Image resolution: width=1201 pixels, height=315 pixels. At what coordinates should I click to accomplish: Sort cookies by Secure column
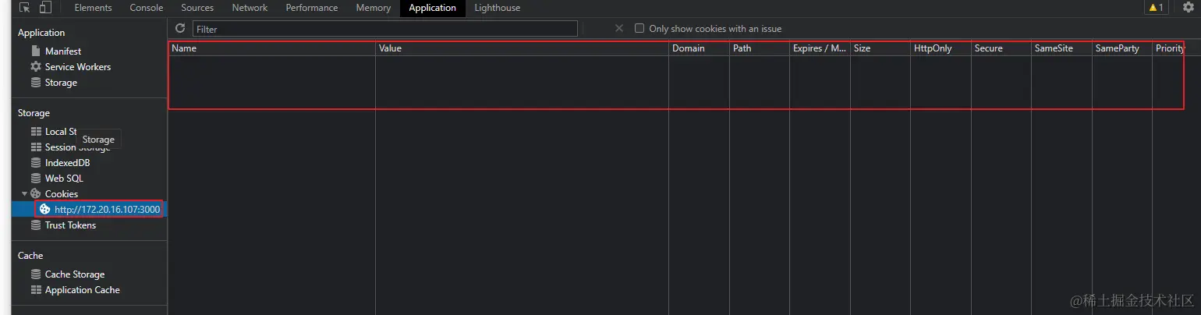(1001, 48)
